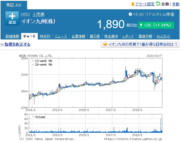Image resolution: width=181 pixels, height=142 pixels.
Task: Click the 指標を表示する link
Action: 18,45
